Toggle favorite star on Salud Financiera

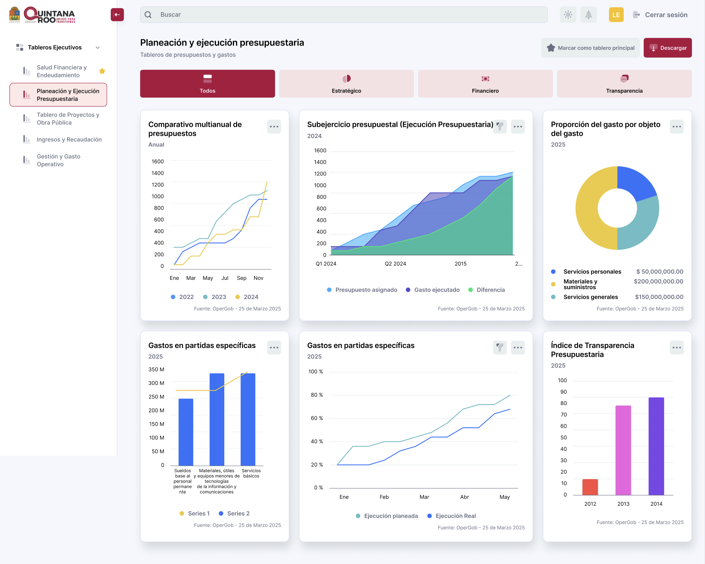102,71
